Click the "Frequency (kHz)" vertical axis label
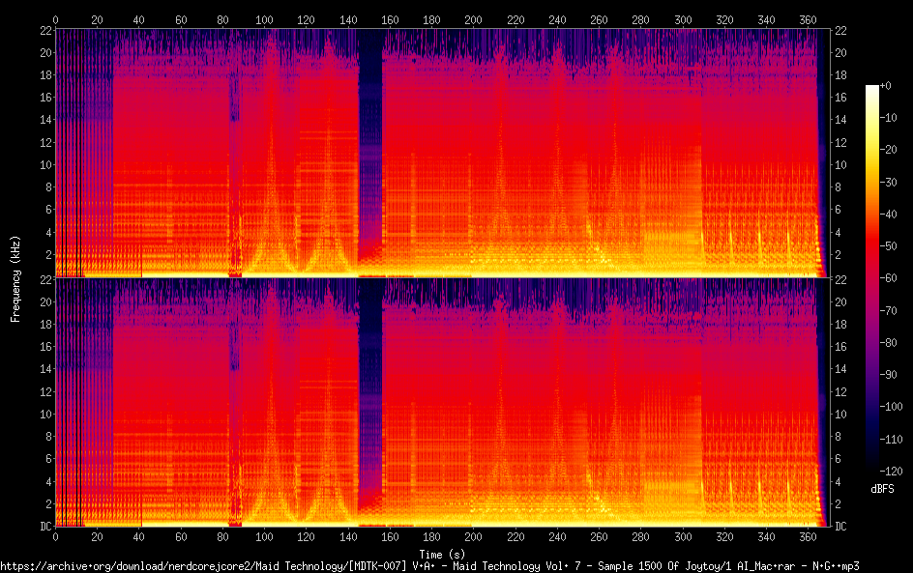Image resolution: width=913 pixels, height=573 pixels. click(x=15, y=278)
